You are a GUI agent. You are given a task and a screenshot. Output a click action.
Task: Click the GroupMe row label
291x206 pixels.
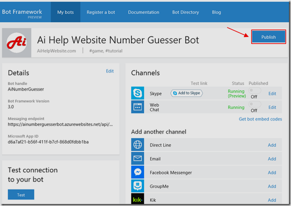[159, 186]
